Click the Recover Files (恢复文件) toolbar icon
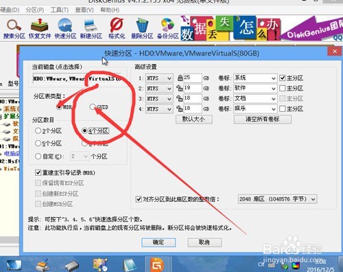Viewport: 343px width, 272px height. tap(40, 29)
